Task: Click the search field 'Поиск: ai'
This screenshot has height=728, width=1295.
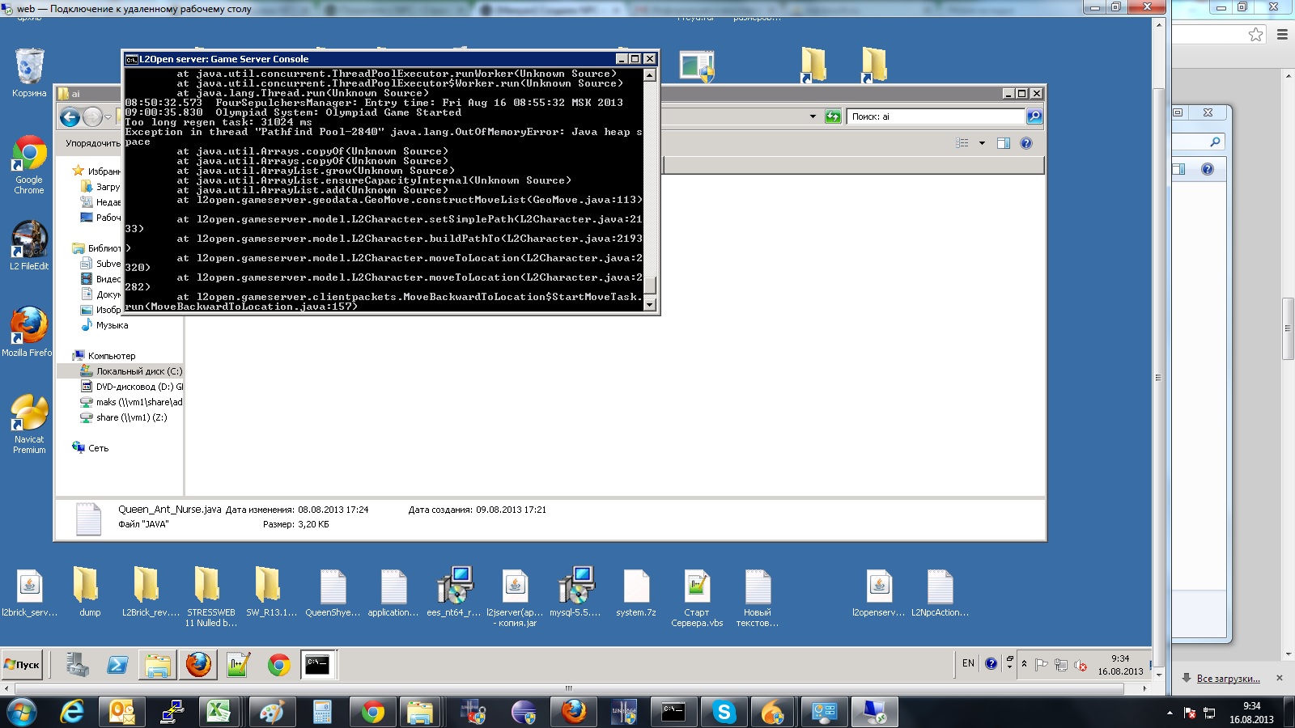Action: click(936, 116)
